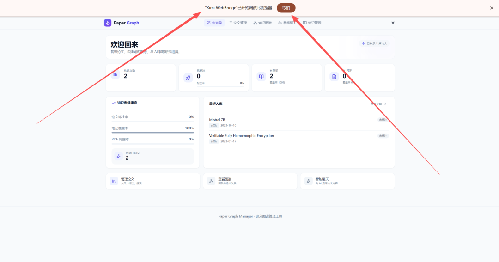This screenshot has width=499, height=262.
Task: Click the open book icon in 有笔记 card
Action: coord(261,76)
